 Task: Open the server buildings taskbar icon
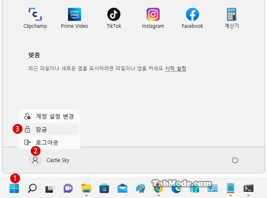tap(195, 188)
